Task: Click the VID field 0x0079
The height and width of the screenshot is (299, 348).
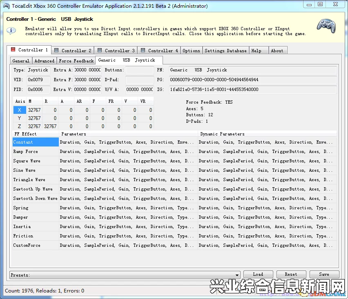Action: 38,80
